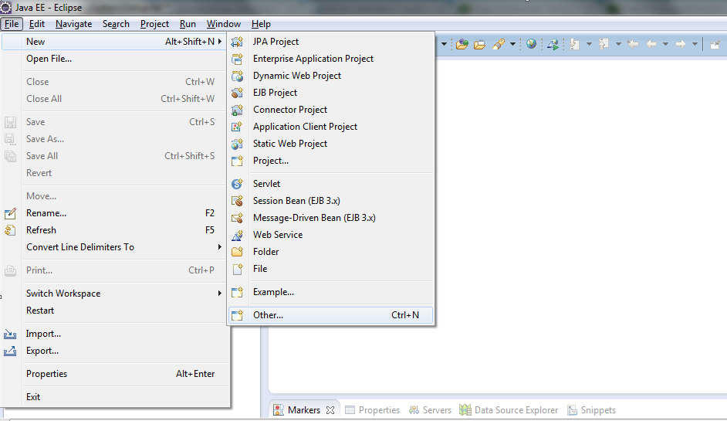Expand the Search toolbar dropdown arrow
This screenshot has height=421, width=727.
click(512, 45)
